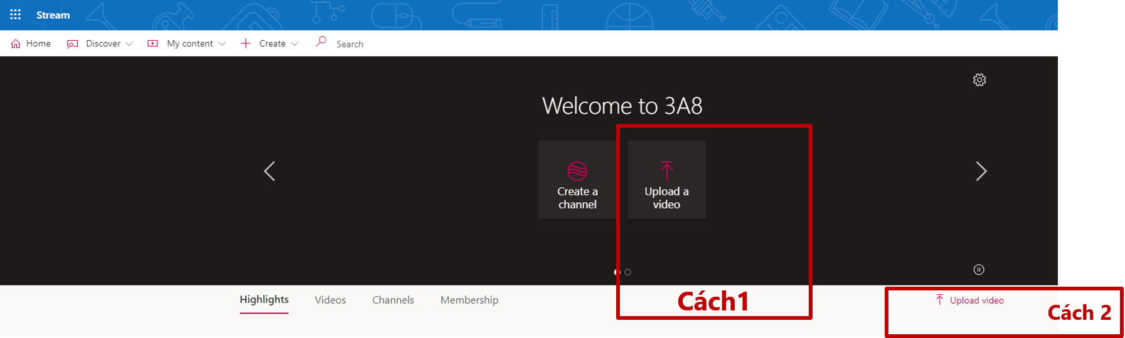The image size is (1125, 338).
Task: Open group settings via the gear icon
Action: pyautogui.click(x=979, y=79)
